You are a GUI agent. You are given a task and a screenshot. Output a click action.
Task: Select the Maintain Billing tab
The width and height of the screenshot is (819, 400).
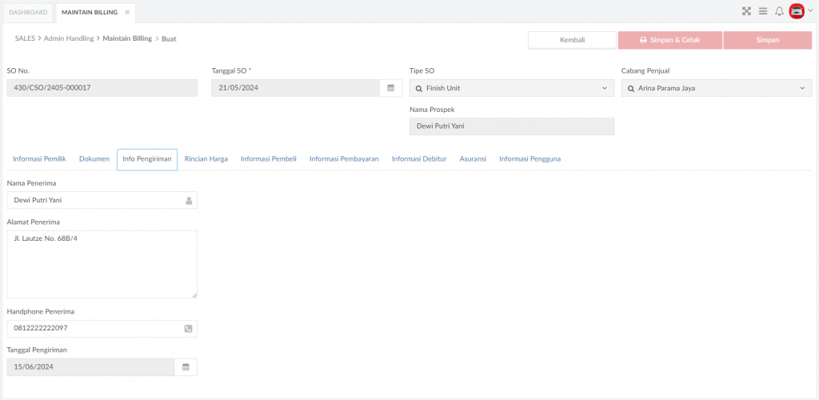89,12
